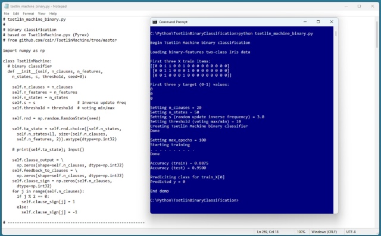Open the Format menu
This screenshot has width=381, height=236.
point(29,14)
